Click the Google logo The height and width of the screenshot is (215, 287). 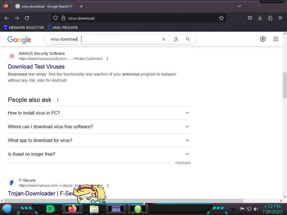pyautogui.click(x=19, y=40)
